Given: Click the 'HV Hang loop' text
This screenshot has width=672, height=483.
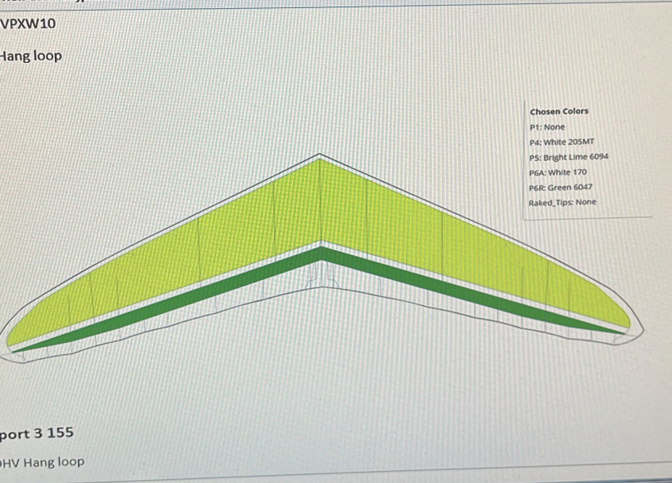Looking at the screenshot, I should point(42,462).
